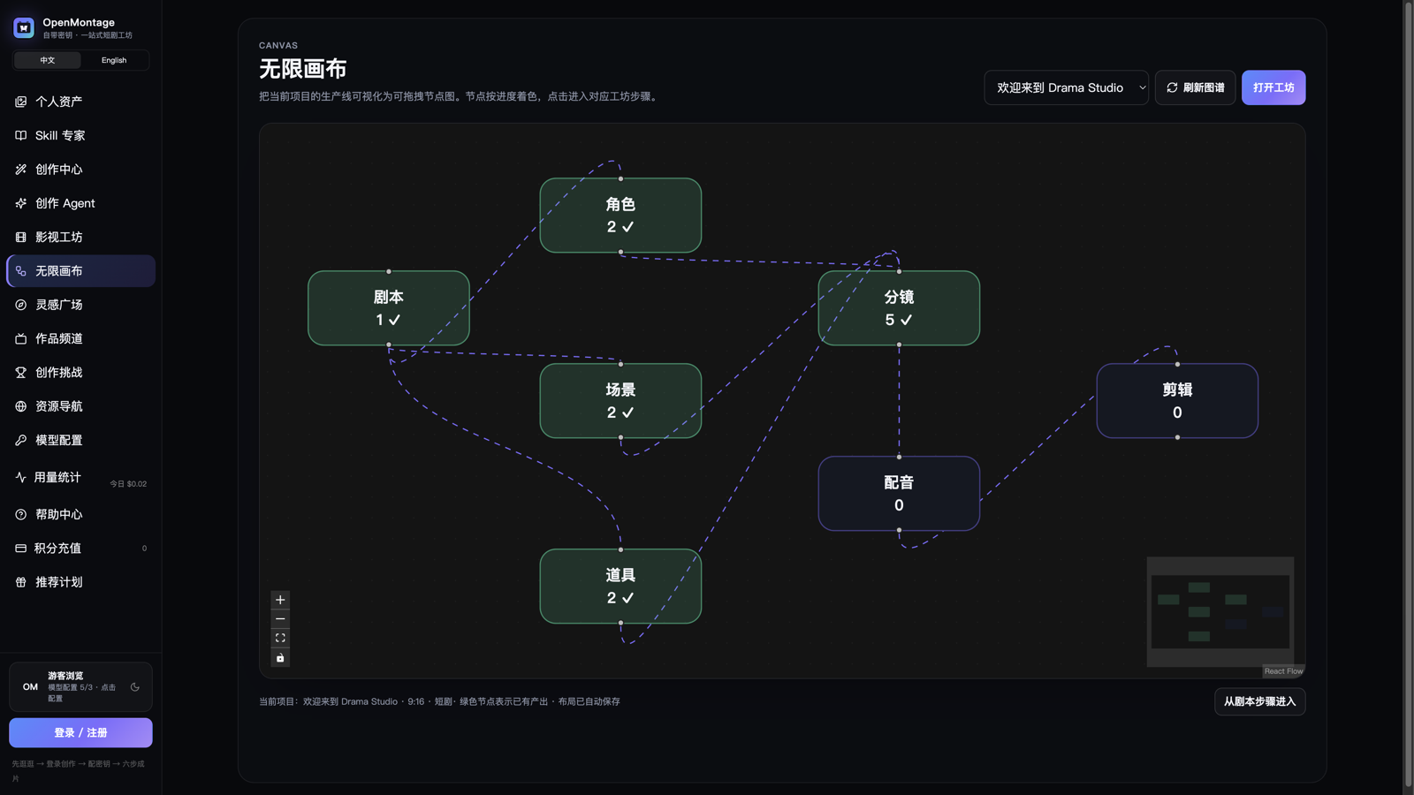Open the Skill 专家 sidebar entry
Image resolution: width=1414 pixels, height=795 pixels.
80,135
